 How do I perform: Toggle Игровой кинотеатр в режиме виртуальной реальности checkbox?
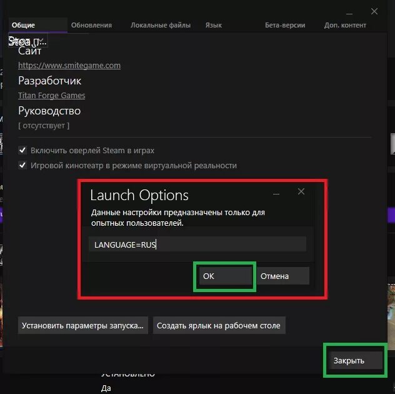click(22, 165)
